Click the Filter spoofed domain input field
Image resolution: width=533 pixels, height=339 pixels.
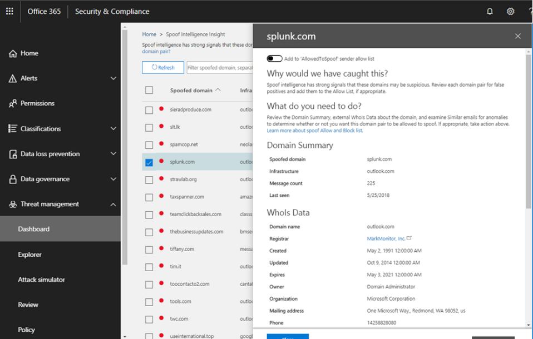220,68
